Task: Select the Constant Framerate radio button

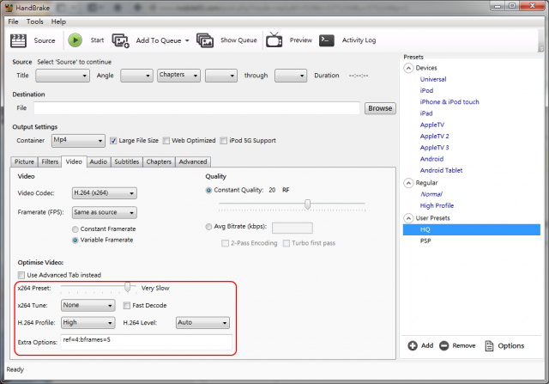Action: point(75,229)
